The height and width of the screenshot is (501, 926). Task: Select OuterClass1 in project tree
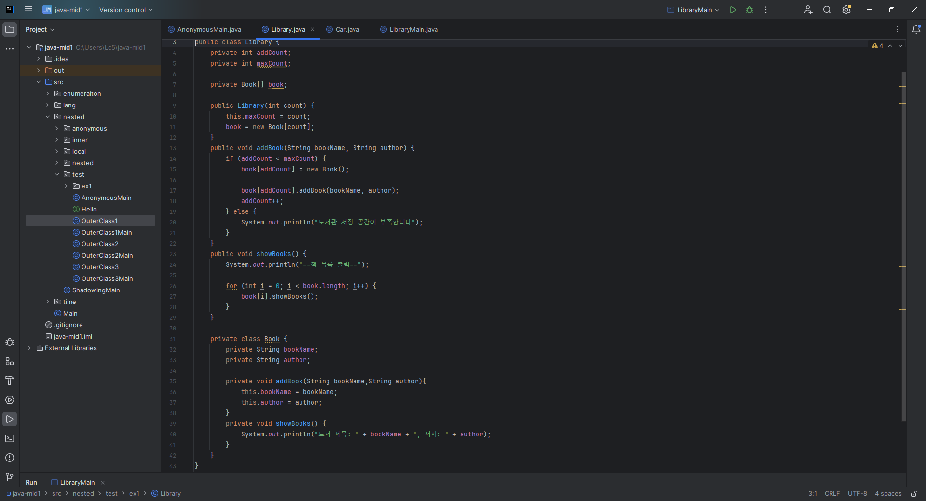pos(90,221)
